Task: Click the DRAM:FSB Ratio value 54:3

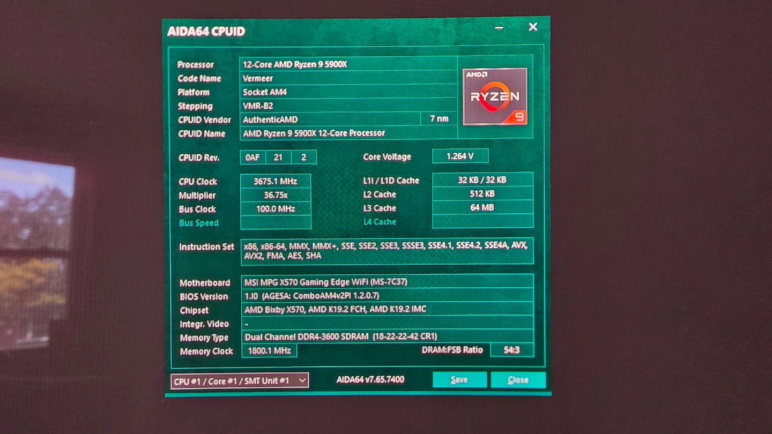Action: coord(512,350)
